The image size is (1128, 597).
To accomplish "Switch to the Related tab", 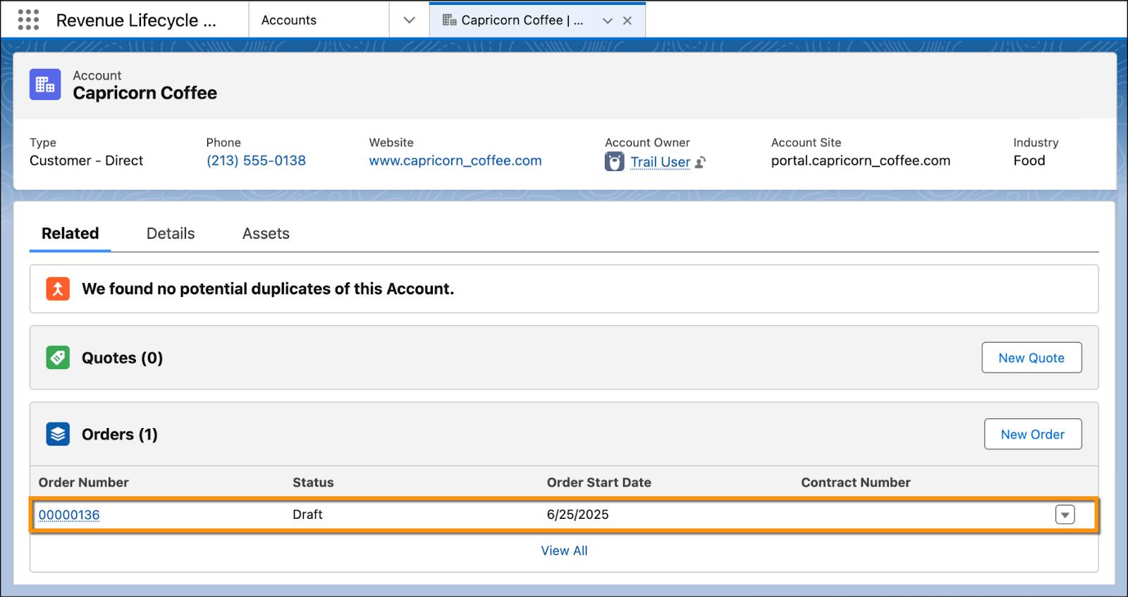I will (70, 234).
